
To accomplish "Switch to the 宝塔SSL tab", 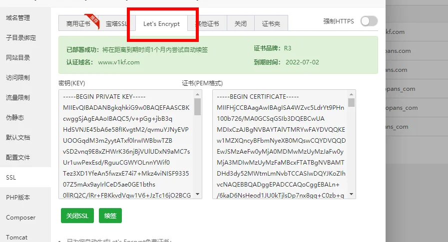I will [116, 23].
